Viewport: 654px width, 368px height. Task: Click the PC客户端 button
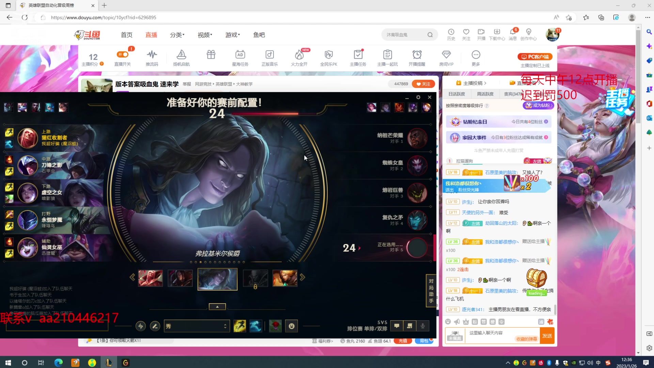(x=535, y=57)
